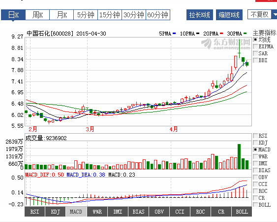This screenshot has width=277, height=222.
Task: Click the 2月 date axis label
Action: (32, 129)
